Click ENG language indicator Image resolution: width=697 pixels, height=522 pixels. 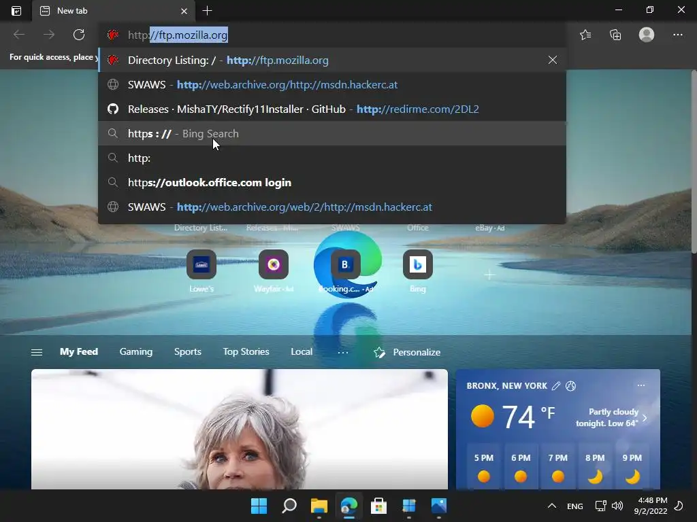[x=574, y=506]
